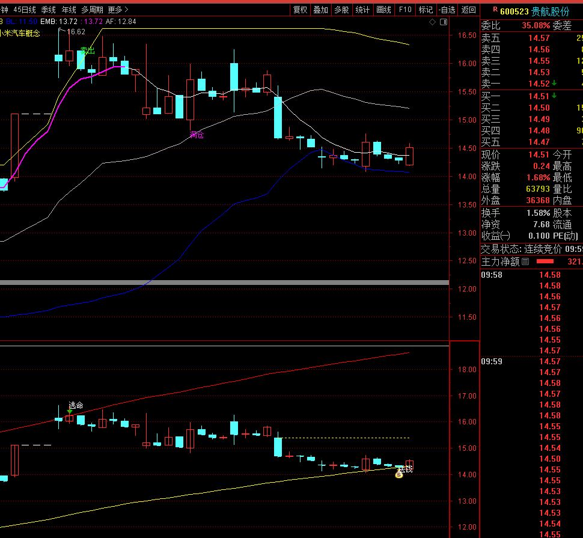Click the 叠加 overlay button
This screenshot has width=583, height=538.
(320, 10)
